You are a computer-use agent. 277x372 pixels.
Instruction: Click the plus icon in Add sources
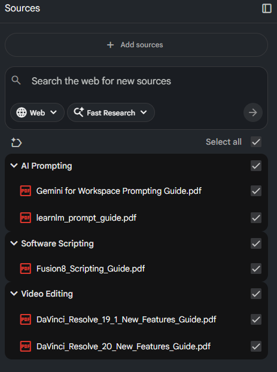point(110,45)
